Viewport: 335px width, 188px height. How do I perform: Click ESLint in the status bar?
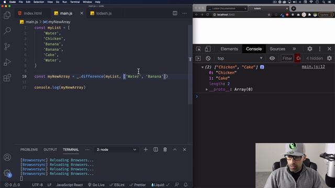(117, 185)
